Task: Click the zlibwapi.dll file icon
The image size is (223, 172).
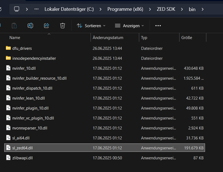Action: point(8,158)
